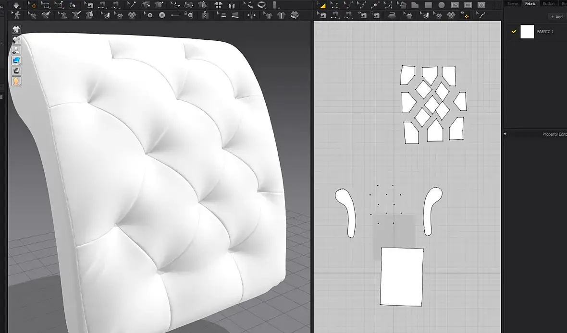The width and height of the screenshot is (567, 333).
Task: Select the outlined Internal Polygon tool
Action: tap(455, 5)
